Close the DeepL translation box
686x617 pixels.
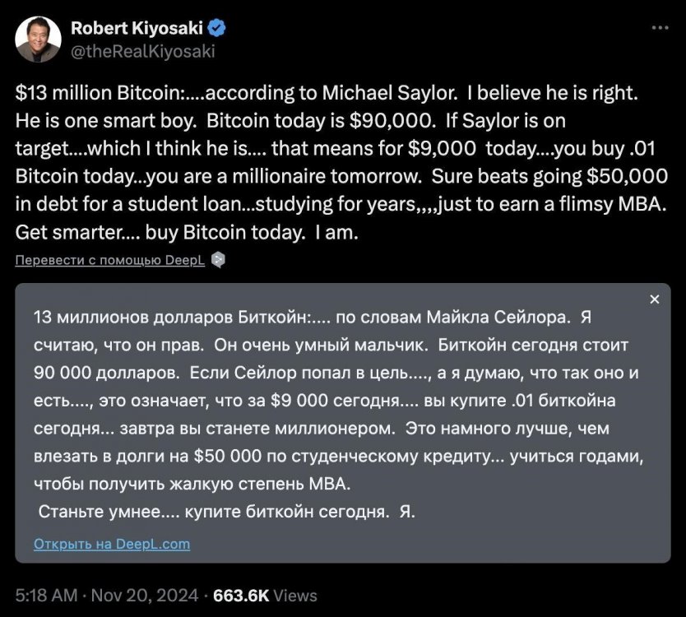pos(655,299)
